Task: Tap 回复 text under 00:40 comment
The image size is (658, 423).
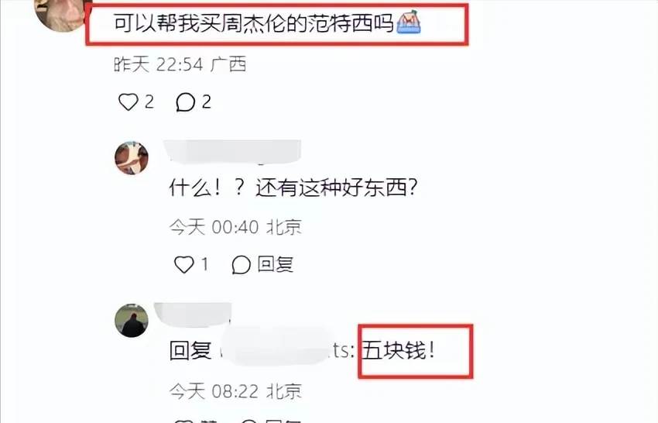Action: pos(276,264)
